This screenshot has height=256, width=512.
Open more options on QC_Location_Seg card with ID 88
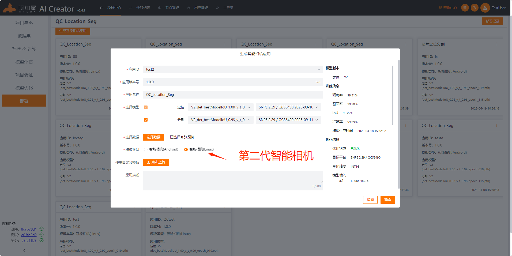(134, 44)
